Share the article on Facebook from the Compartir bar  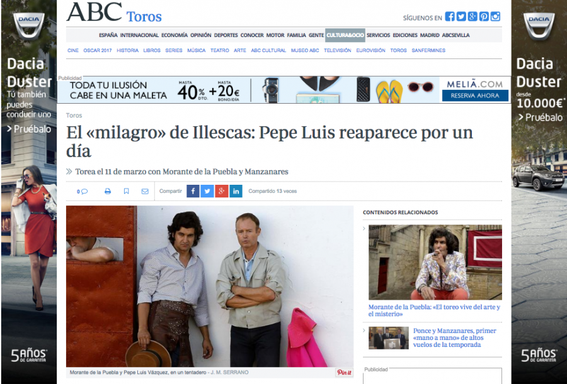193,191
